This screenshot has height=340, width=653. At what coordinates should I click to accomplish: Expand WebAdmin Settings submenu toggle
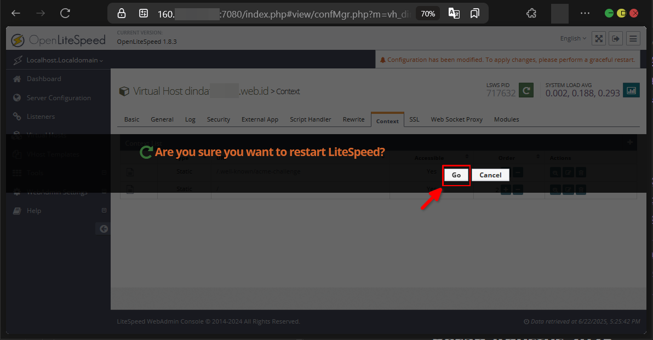click(104, 192)
